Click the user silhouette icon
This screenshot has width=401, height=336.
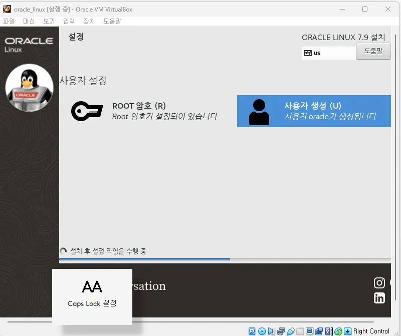tap(259, 112)
